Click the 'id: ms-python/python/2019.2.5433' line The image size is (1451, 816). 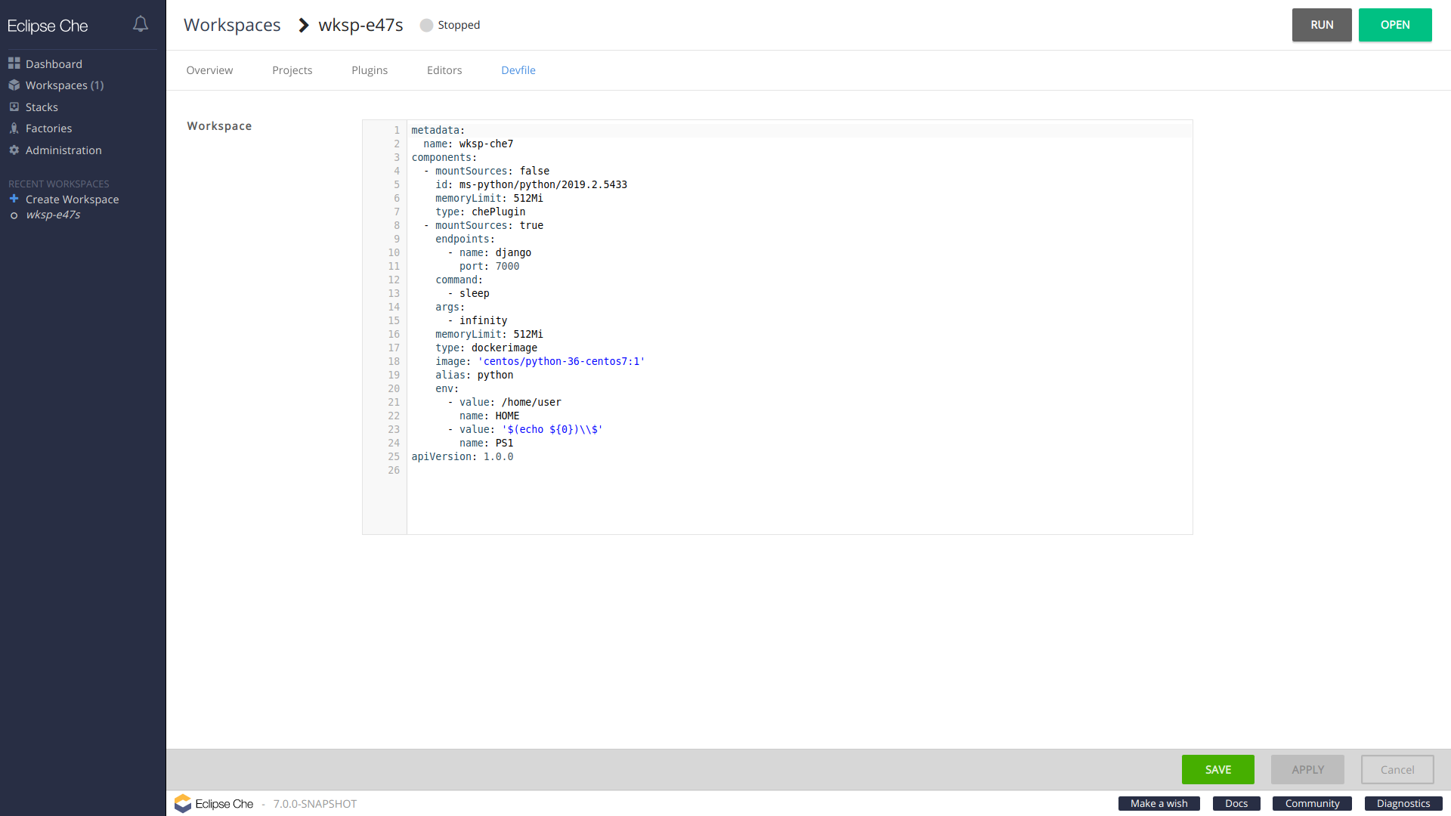(531, 184)
